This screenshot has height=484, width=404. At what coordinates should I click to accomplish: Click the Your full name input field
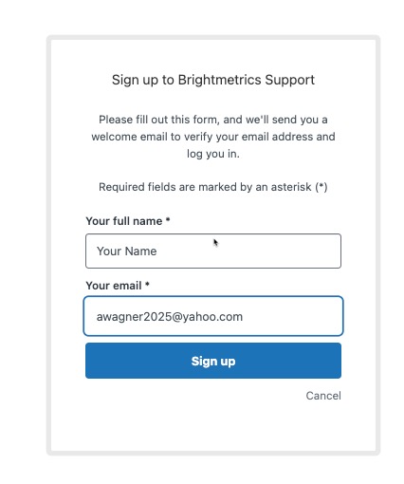click(x=213, y=251)
